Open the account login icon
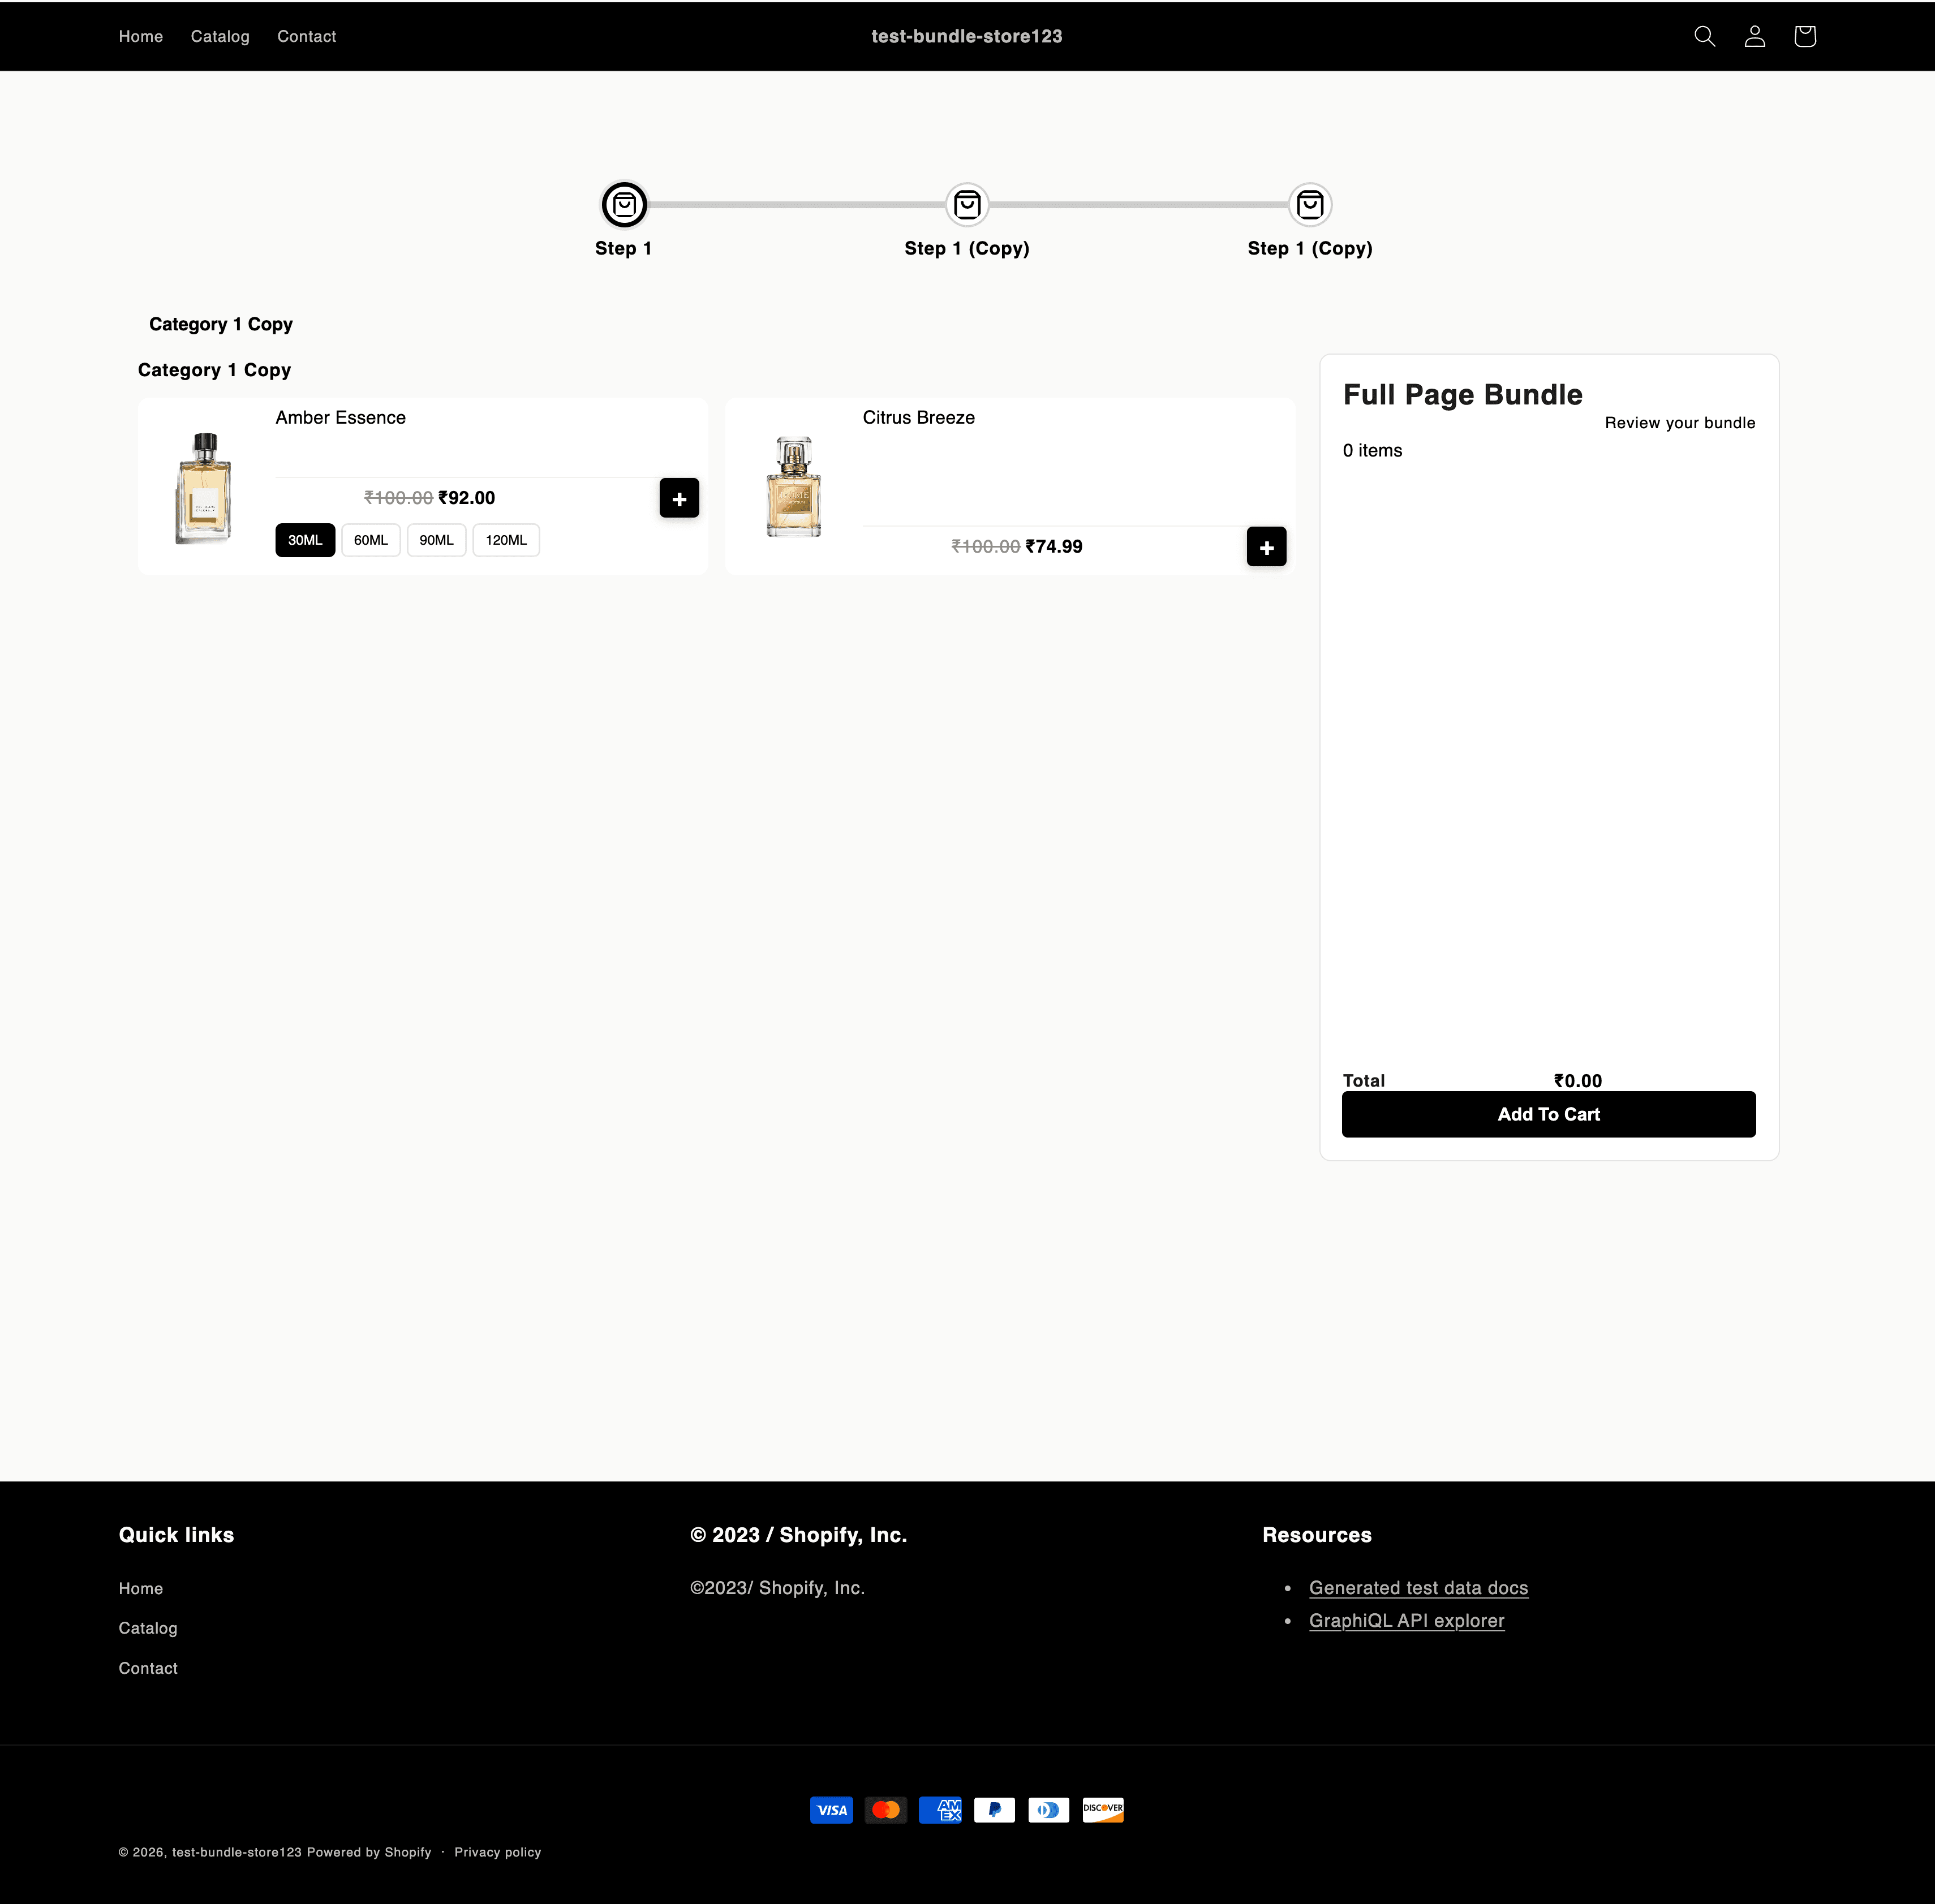Image resolution: width=1935 pixels, height=1904 pixels. pyautogui.click(x=1754, y=36)
